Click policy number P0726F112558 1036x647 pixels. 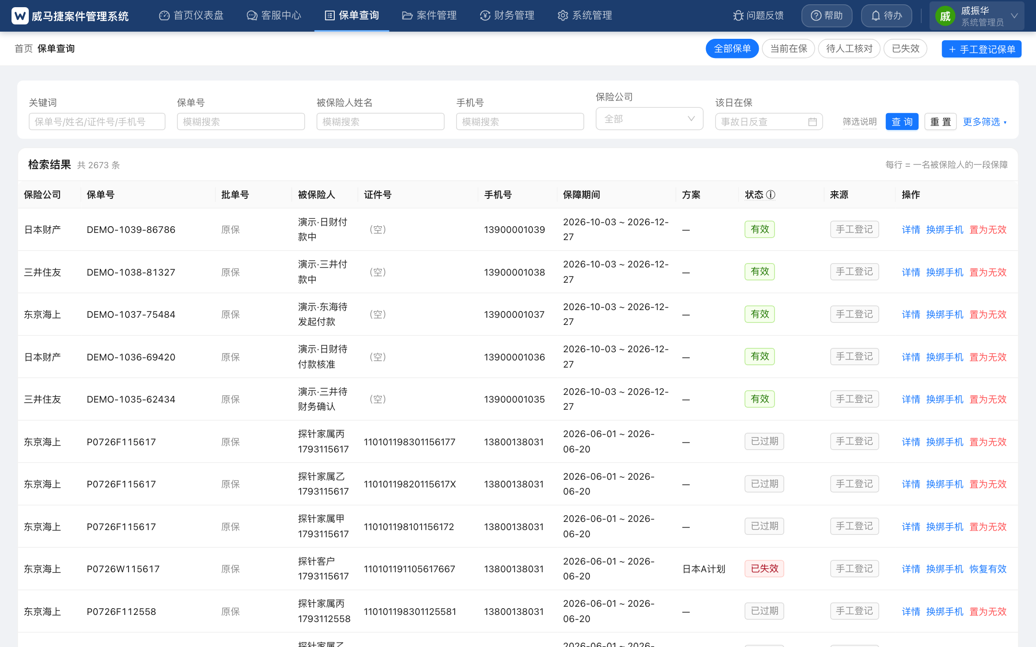[x=121, y=612]
